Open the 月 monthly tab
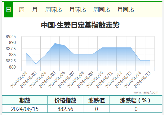The height and width of the screenshot is (115, 164). [35, 10]
